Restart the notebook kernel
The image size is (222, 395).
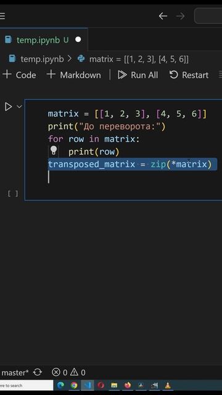[189, 75]
